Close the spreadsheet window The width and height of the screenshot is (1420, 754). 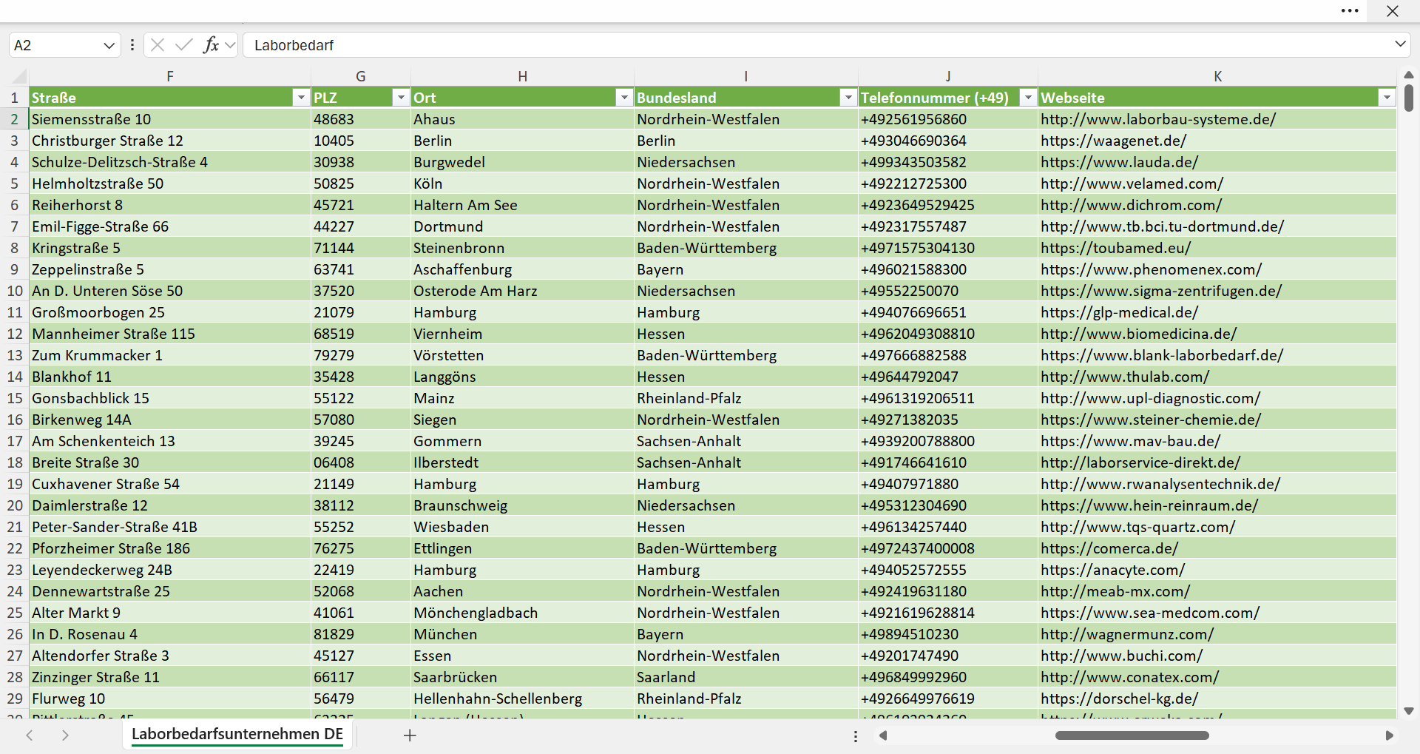point(1393,11)
